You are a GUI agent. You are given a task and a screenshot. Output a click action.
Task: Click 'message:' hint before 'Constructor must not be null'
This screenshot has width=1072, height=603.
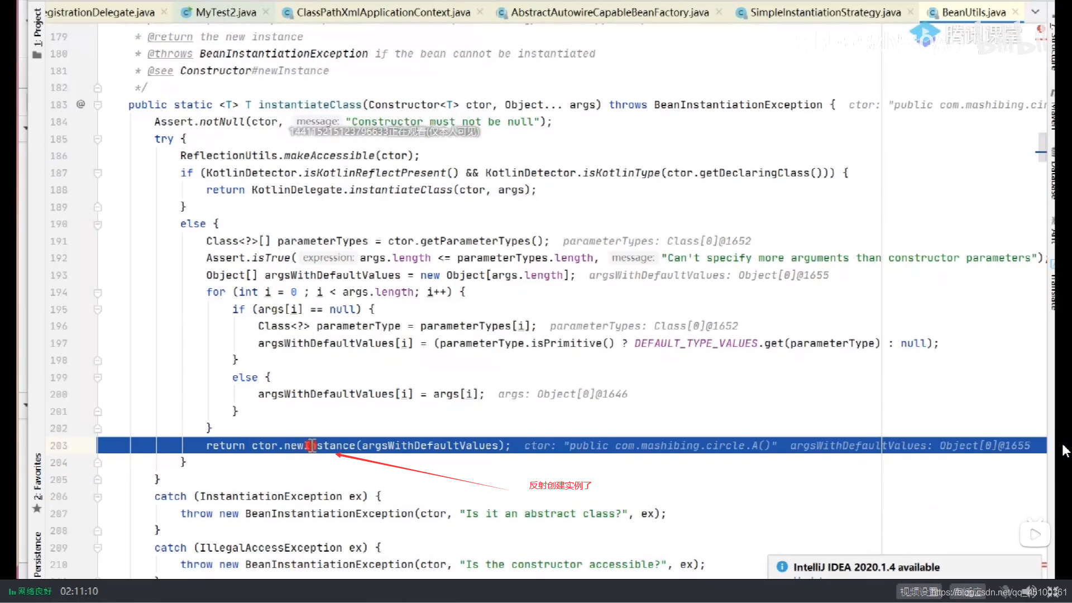click(318, 122)
